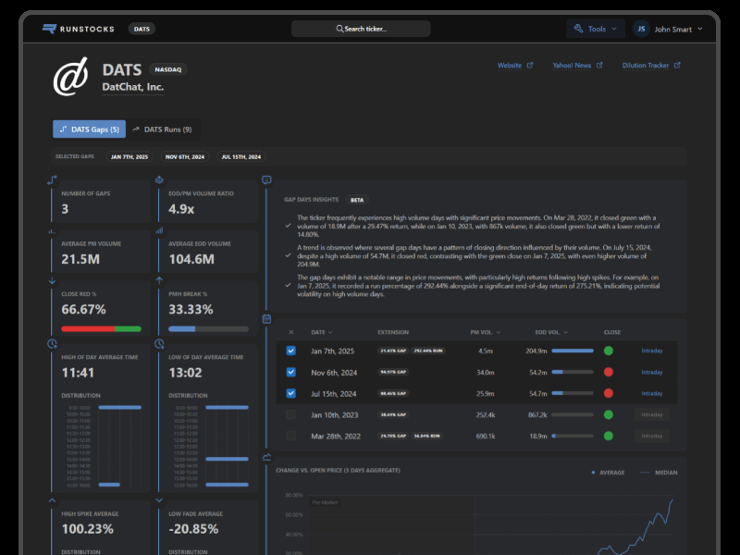
Task: Open Intraday for Nov 6th, 2024
Action: pyautogui.click(x=652, y=372)
